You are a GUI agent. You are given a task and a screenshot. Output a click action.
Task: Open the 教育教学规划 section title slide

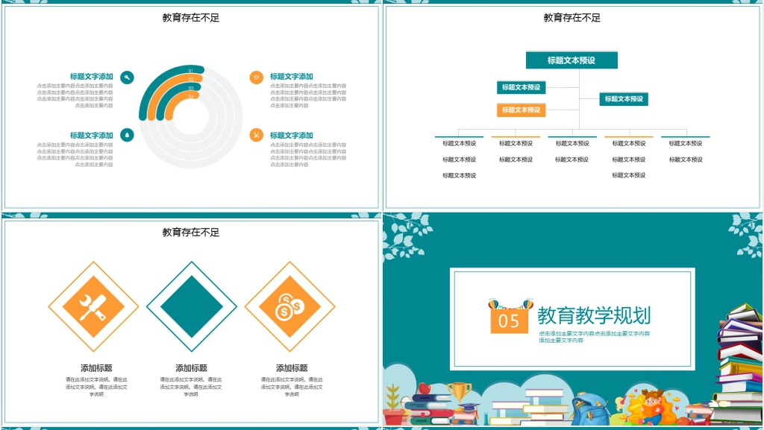(x=573, y=319)
